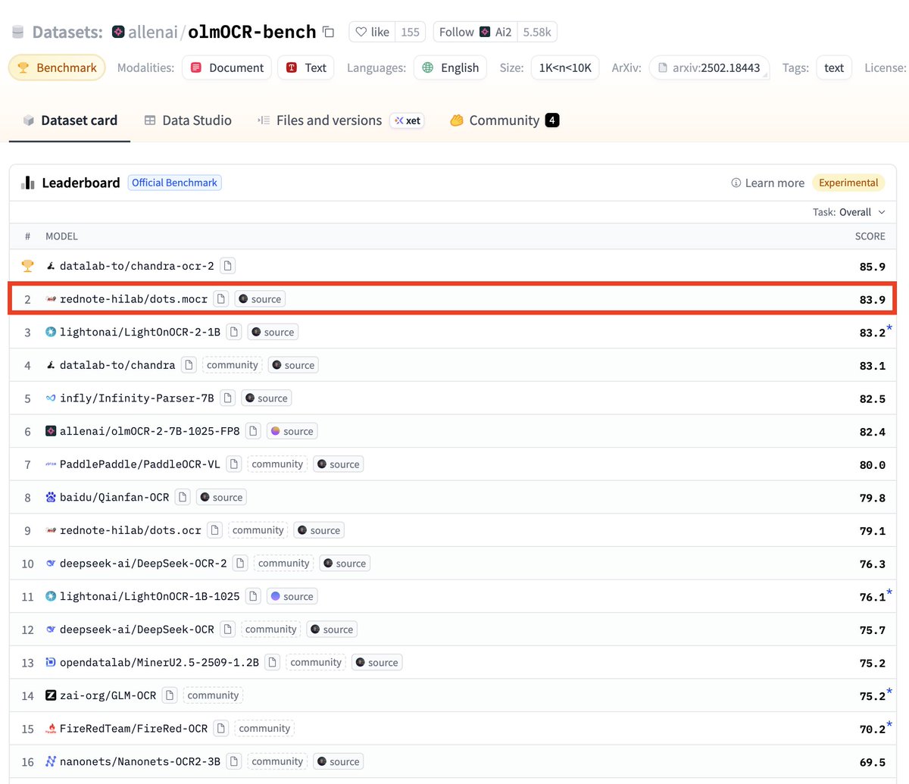909x784 pixels.
Task: Open source badge for Infinity-Parser-7B
Action: tap(267, 398)
